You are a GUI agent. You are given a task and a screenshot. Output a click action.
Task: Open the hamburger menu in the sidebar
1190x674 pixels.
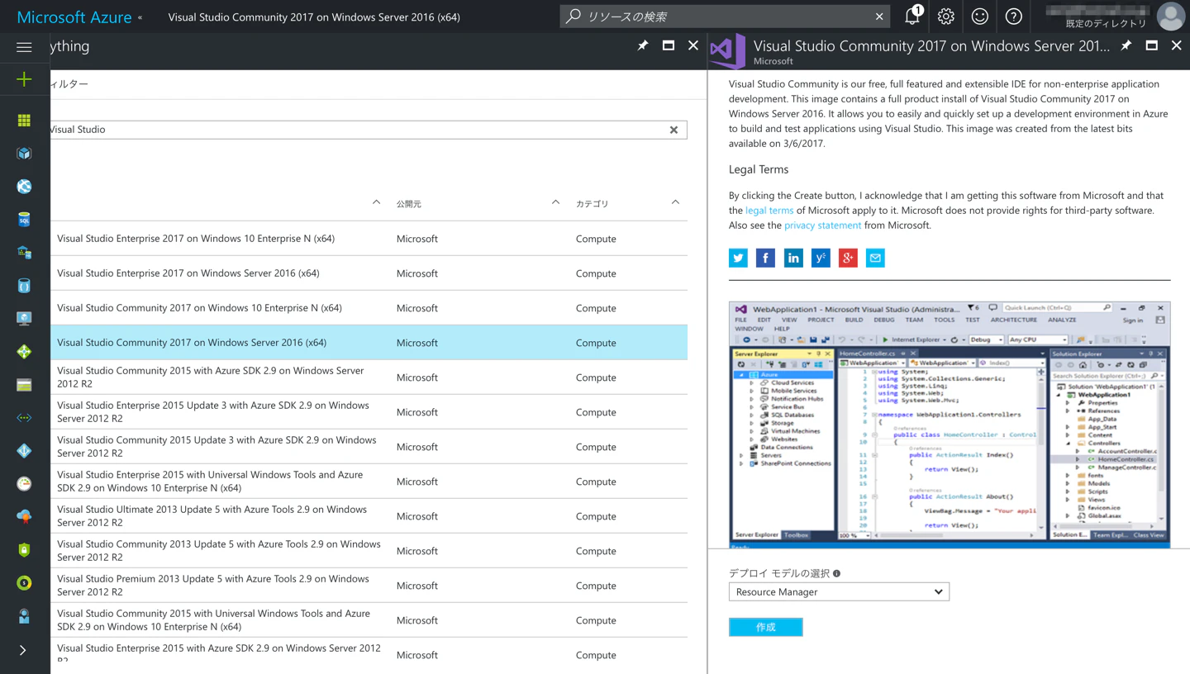[x=24, y=47]
